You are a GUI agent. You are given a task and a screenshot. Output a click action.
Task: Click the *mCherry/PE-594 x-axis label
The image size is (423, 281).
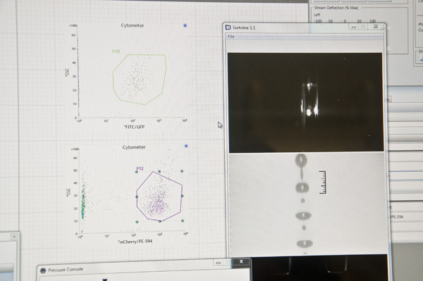click(x=135, y=242)
